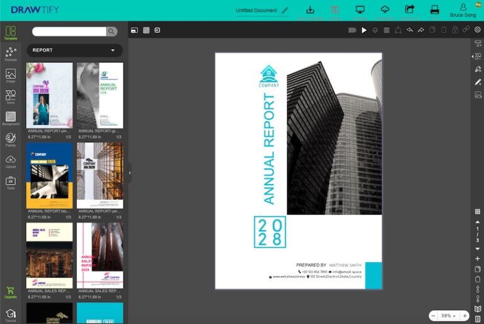The image size is (484, 324).
Task: Open the 59% zoom level dropdown
Action: pyautogui.click(x=449, y=316)
